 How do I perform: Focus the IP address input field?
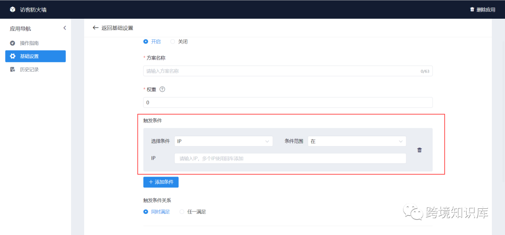pyautogui.click(x=290, y=158)
